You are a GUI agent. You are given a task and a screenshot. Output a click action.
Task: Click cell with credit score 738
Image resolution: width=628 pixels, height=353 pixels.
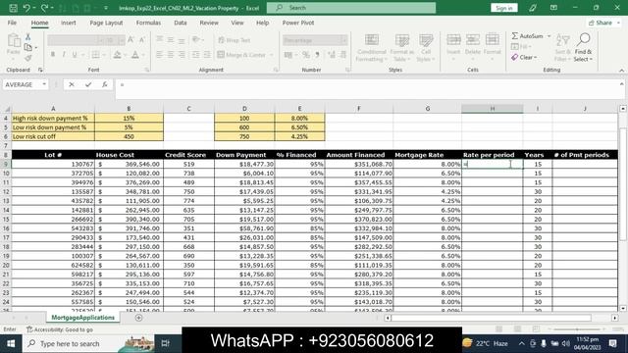pos(188,174)
